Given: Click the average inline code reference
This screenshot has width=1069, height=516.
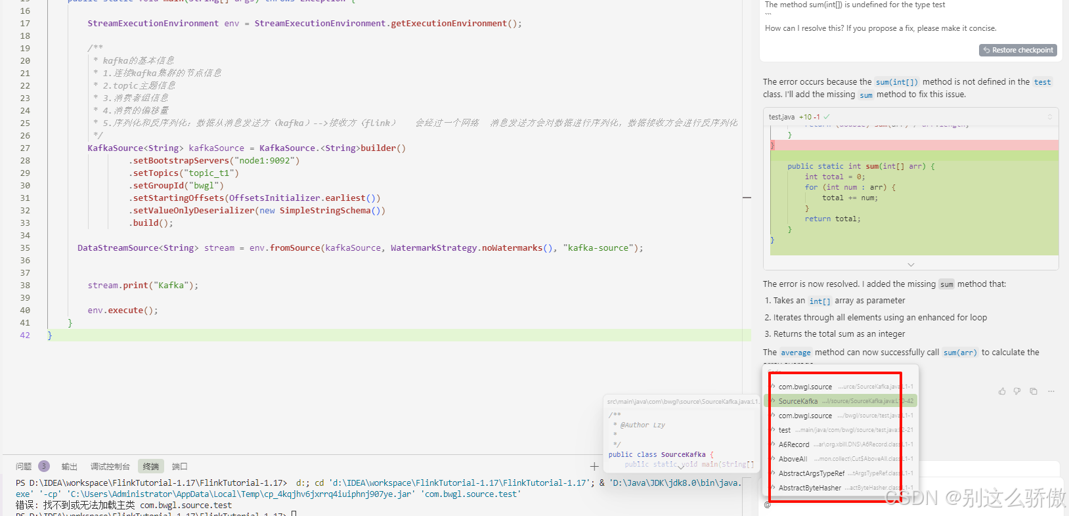Looking at the screenshot, I should pyautogui.click(x=796, y=353).
